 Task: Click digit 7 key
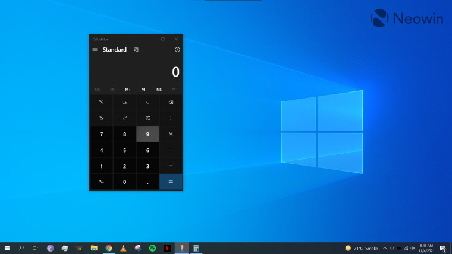pos(102,134)
